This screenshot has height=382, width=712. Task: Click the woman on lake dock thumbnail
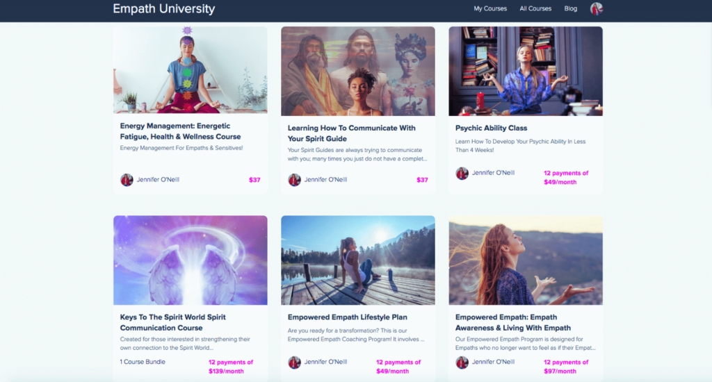[x=358, y=260]
